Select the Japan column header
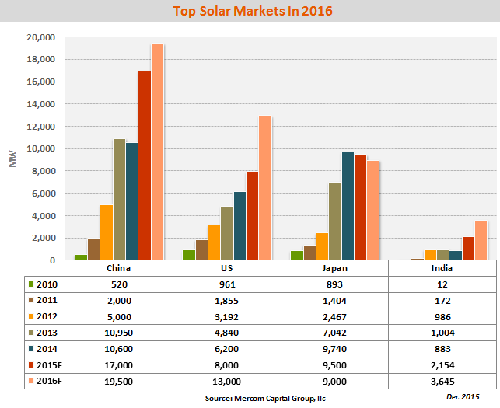Screen dimensions: 500x408 pyautogui.click(x=334, y=268)
